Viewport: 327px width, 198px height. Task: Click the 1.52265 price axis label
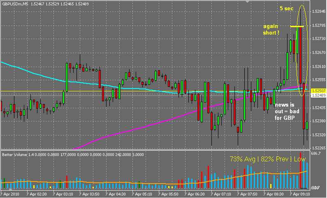(318, 148)
